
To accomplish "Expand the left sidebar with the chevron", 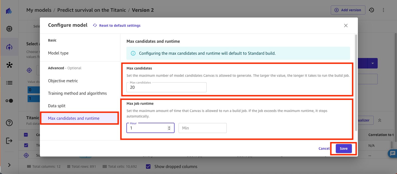I will (x=9, y=165).
